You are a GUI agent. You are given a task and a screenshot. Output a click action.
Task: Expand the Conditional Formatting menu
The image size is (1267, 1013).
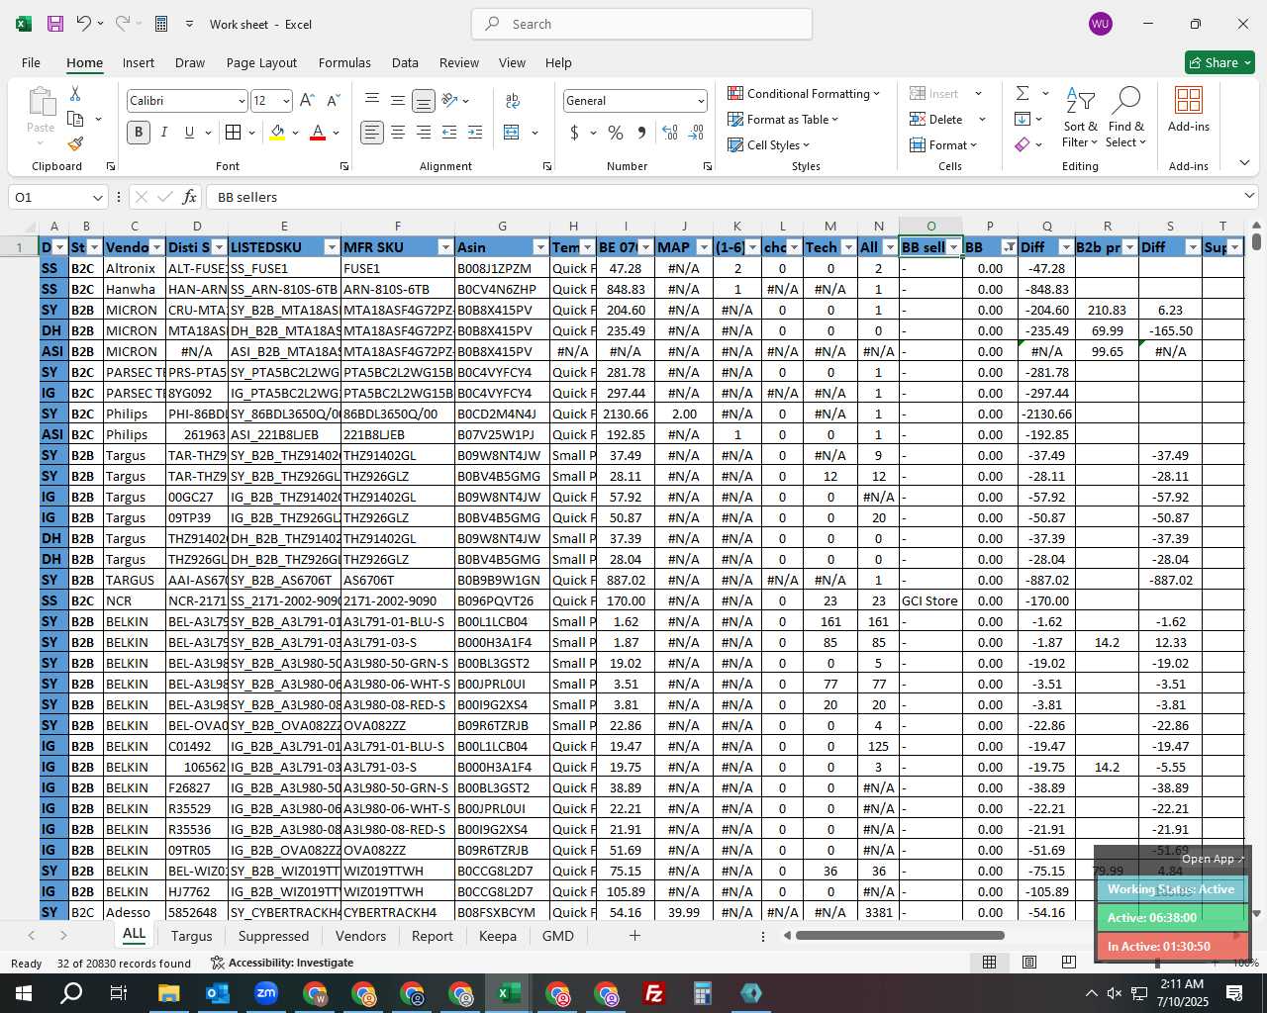coord(803,93)
